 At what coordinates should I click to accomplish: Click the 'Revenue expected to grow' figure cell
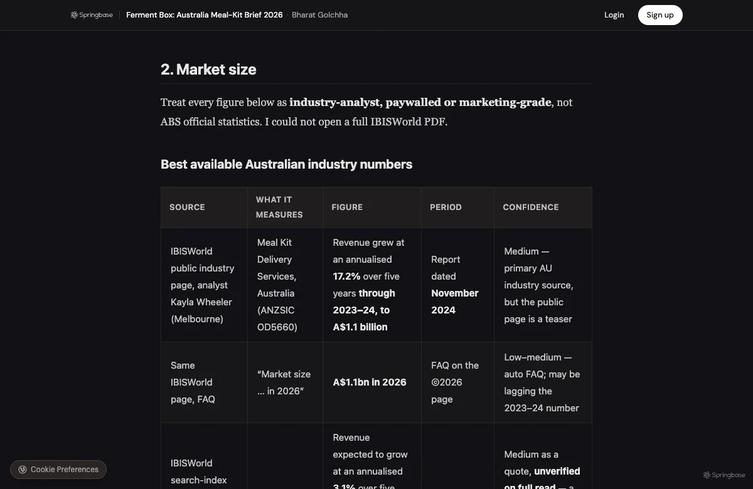[x=372, y=456]
